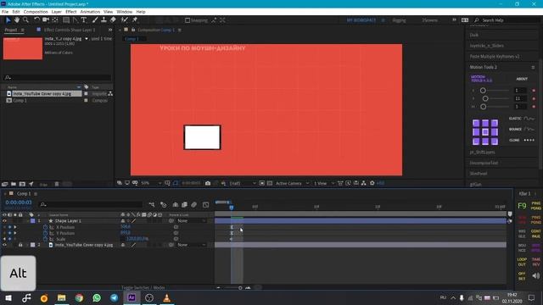Click center anchor point square in Motion Tools

pos(485,132)
